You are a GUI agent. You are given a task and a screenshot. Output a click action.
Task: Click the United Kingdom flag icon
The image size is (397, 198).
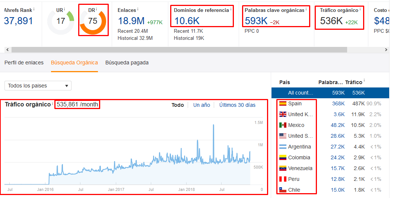tap(283, 114)
